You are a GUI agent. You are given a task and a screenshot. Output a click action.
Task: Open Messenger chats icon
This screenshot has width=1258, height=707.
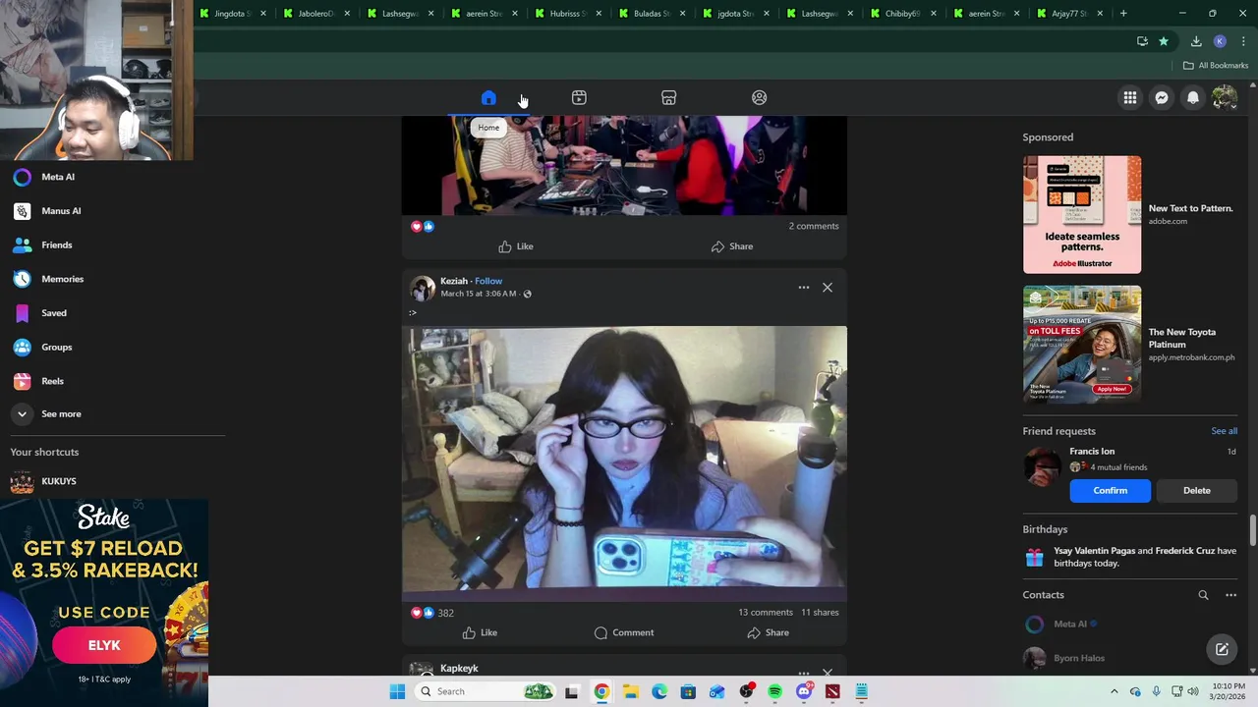1162,97
